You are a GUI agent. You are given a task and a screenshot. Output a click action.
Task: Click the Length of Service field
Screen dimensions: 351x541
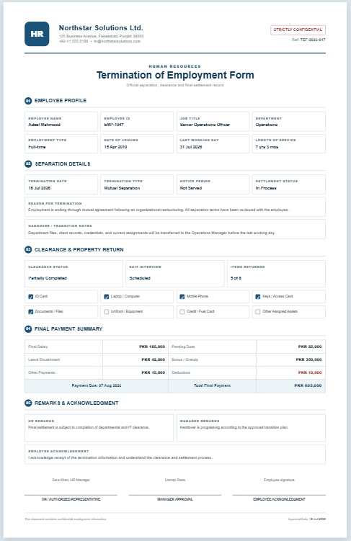[288, 143]
